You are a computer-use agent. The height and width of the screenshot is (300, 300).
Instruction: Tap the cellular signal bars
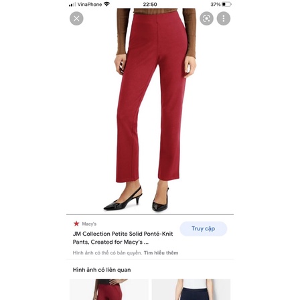coord(72,5)
